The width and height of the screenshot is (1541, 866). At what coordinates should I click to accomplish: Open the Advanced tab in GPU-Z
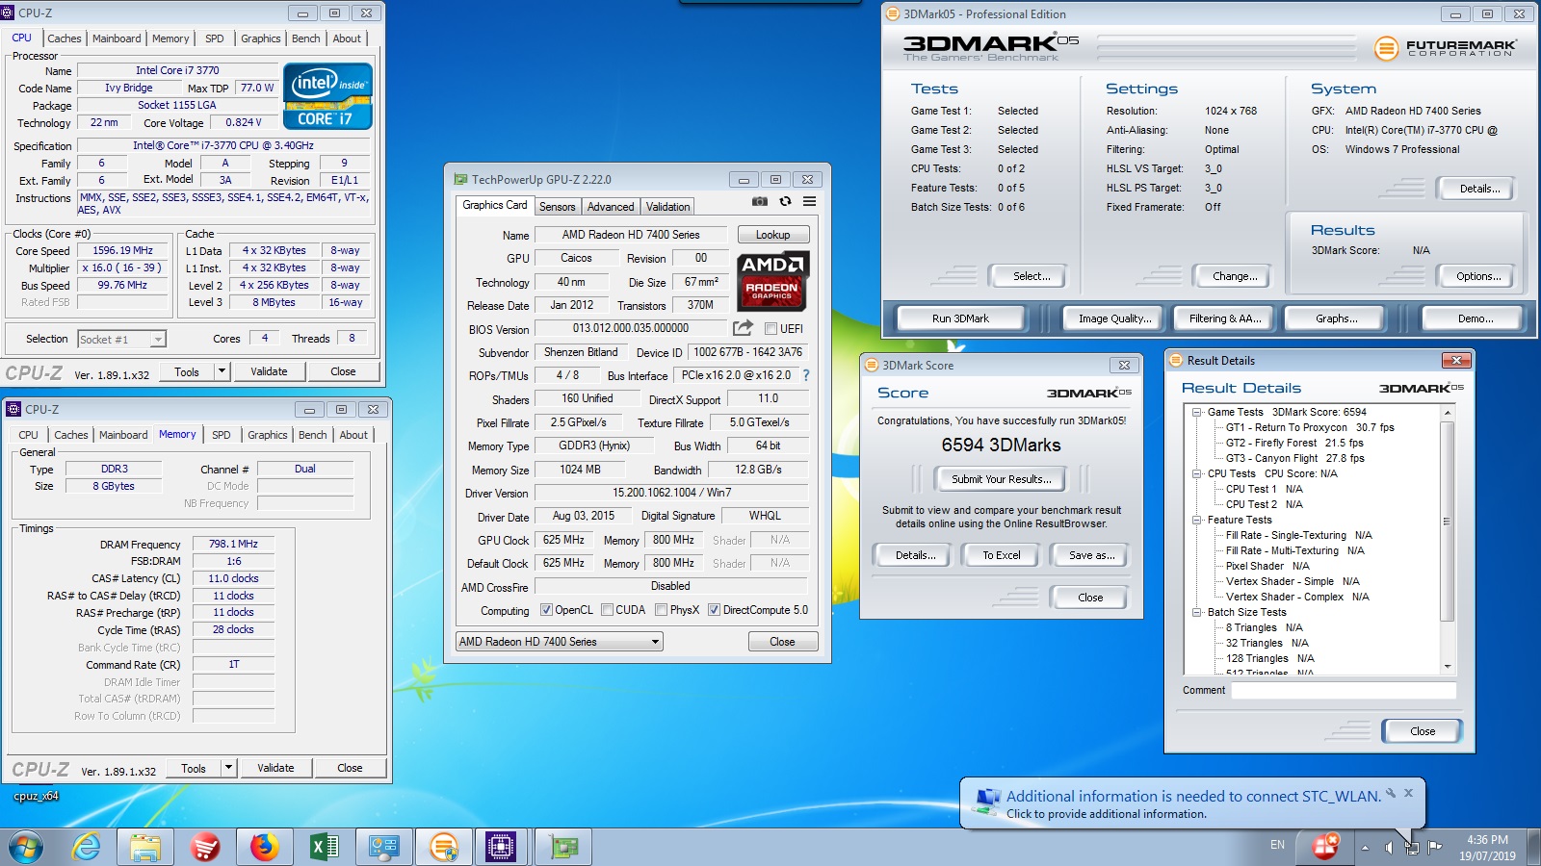[611, 207]
